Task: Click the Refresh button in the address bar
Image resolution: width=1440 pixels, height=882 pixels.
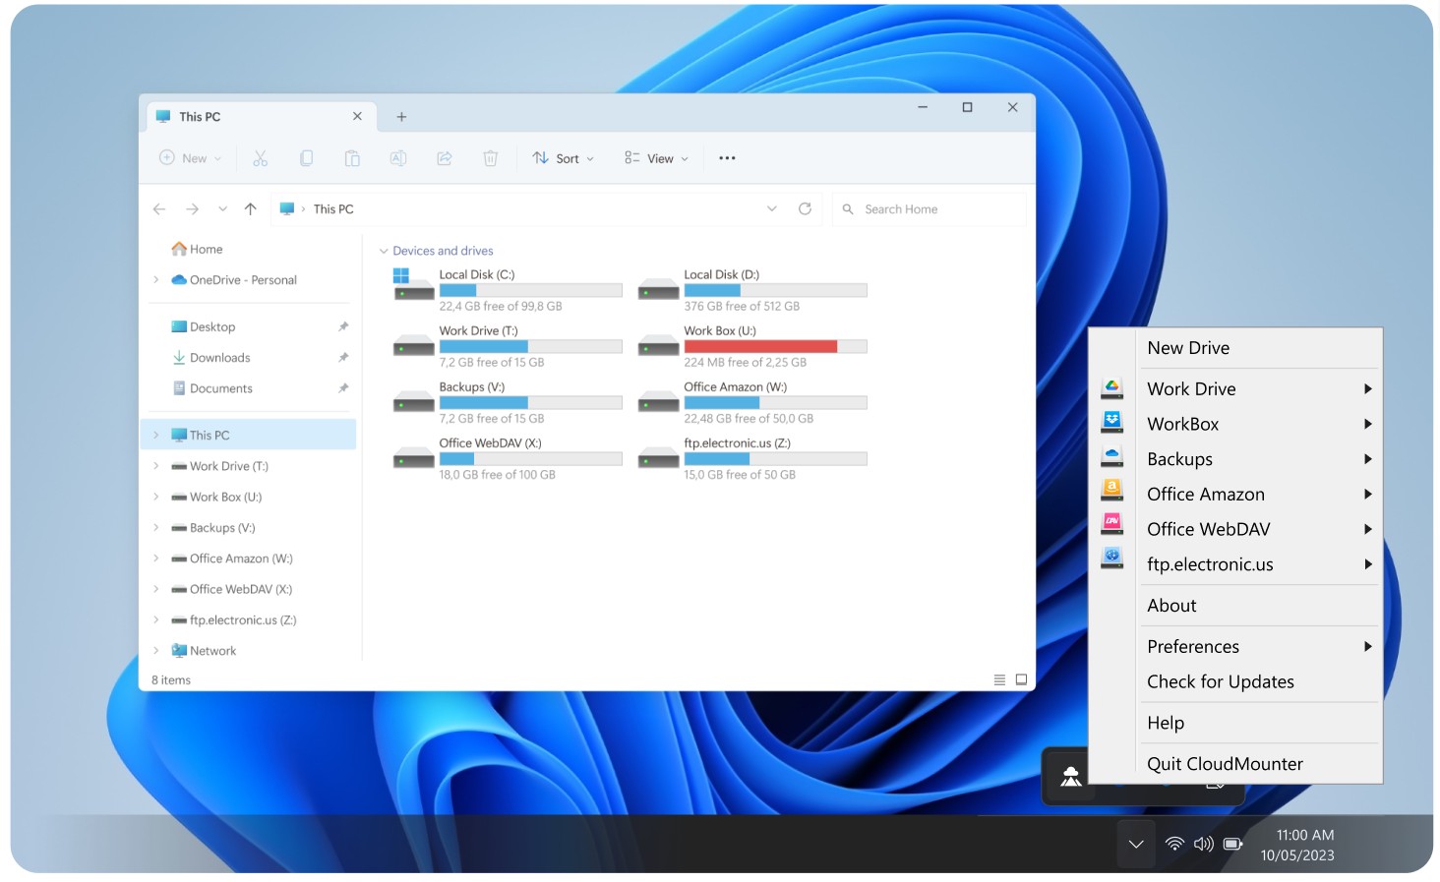Action: 805,208
